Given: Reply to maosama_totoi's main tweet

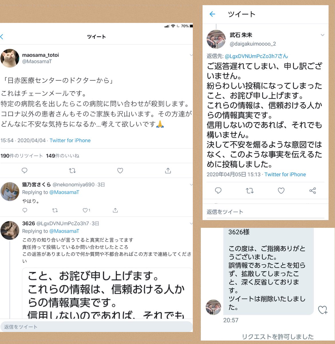Looking at the screenshot, I should 25,171.
